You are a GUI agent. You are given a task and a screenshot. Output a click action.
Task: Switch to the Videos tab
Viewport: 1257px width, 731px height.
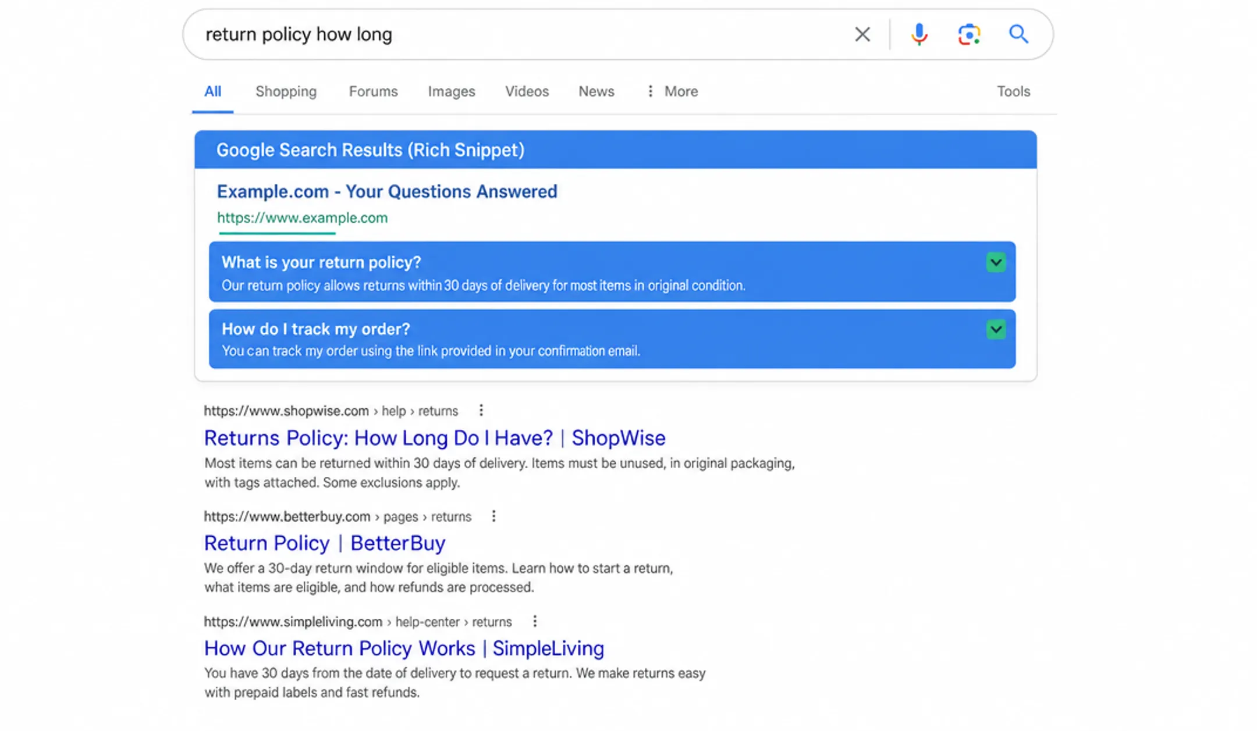click(x=527, y=91)
